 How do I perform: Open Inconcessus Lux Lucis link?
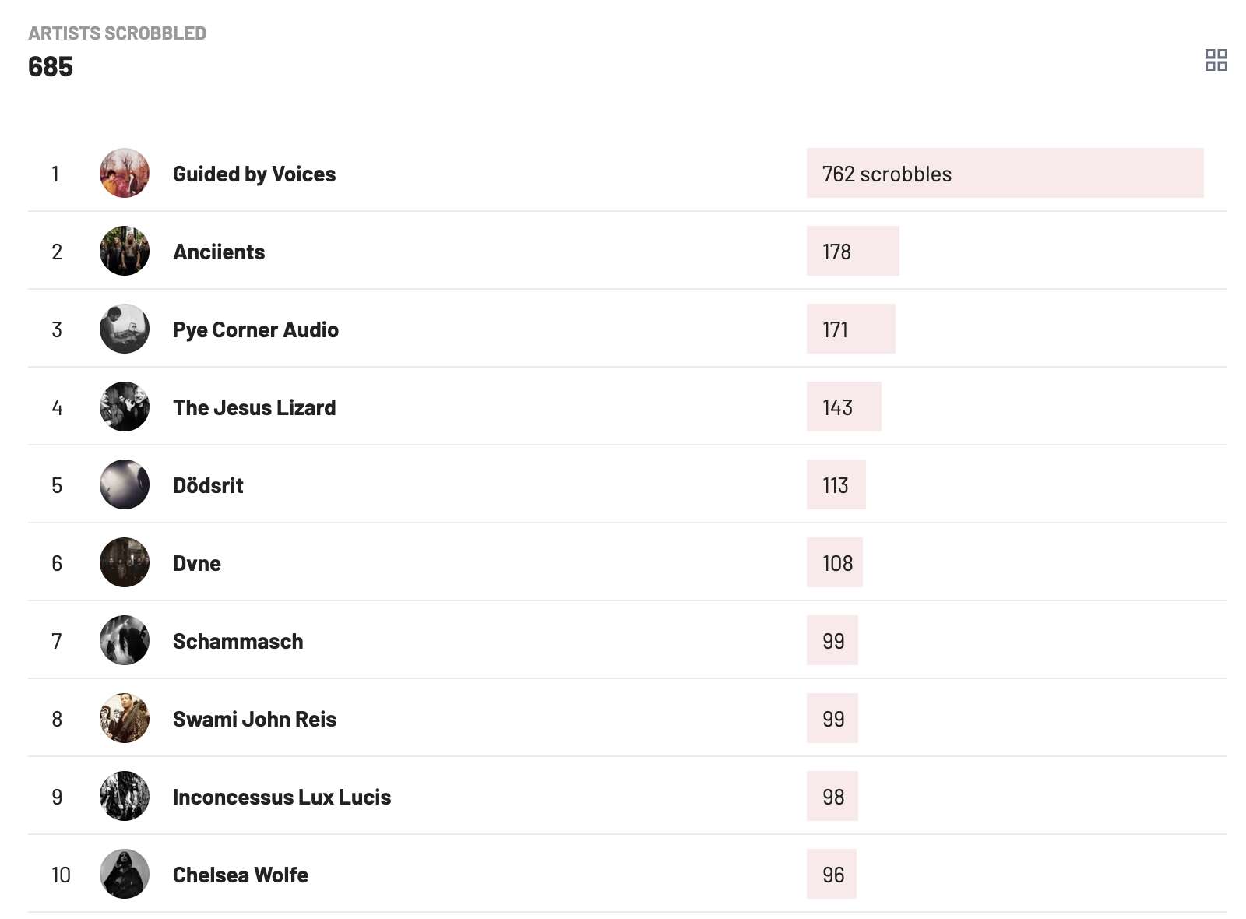281,797
